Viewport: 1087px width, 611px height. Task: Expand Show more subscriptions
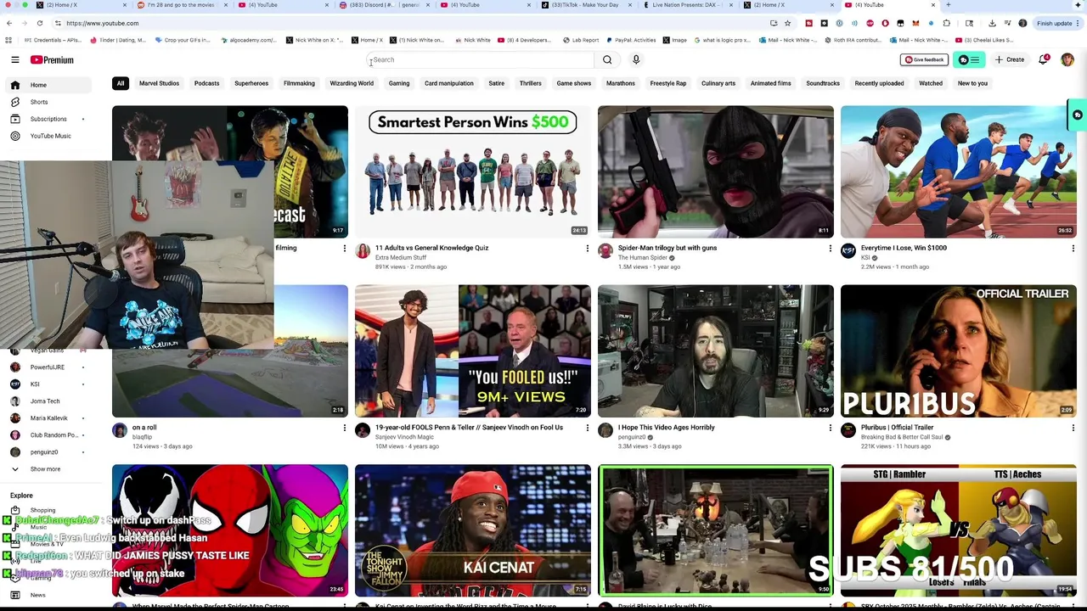tap(48, 468)
